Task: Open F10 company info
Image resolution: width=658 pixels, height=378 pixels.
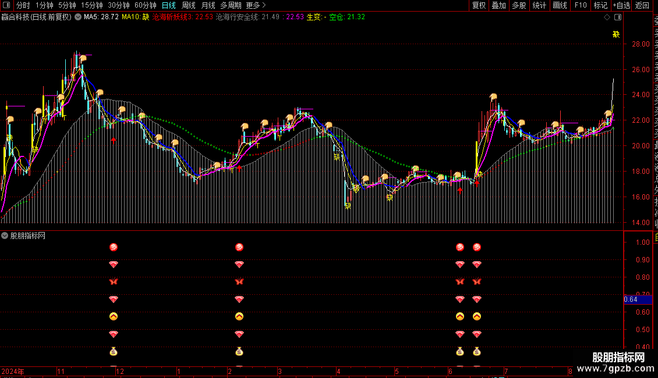Action: point(581,5)
